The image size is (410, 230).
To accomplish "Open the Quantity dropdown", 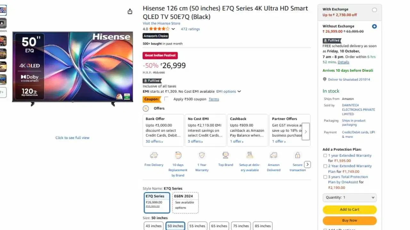I will (349, 197).
